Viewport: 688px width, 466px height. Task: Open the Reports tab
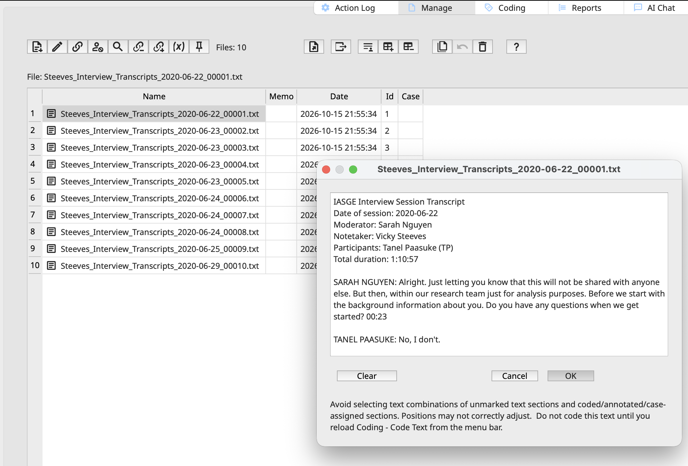pos(586,8)
